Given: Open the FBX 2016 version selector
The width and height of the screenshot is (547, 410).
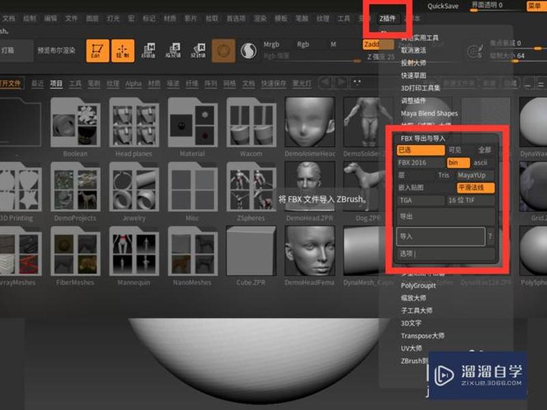Looking at the screenshot, I should pyautogui.click(x=421, y=163).
